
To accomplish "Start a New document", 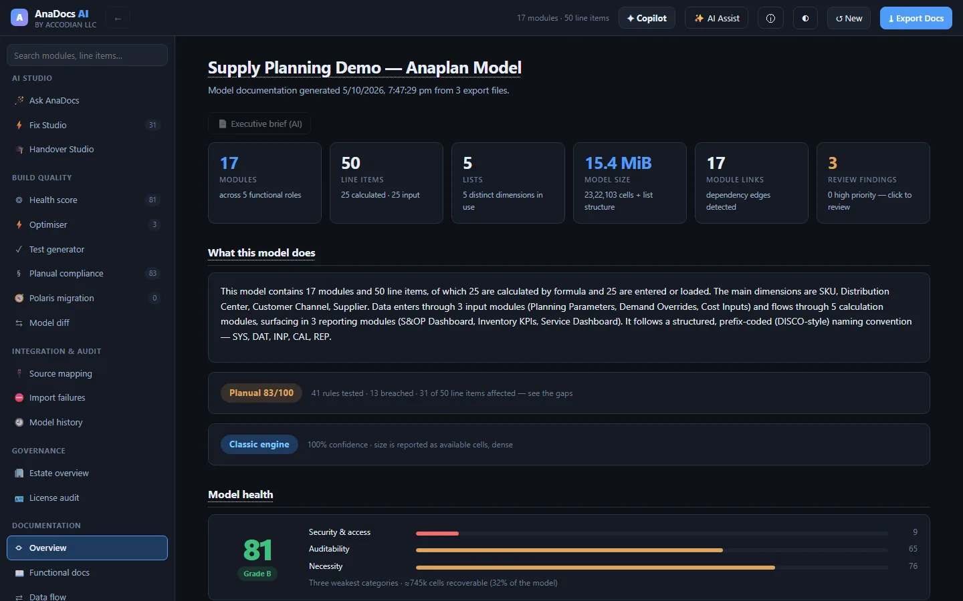I will point(849,18).
